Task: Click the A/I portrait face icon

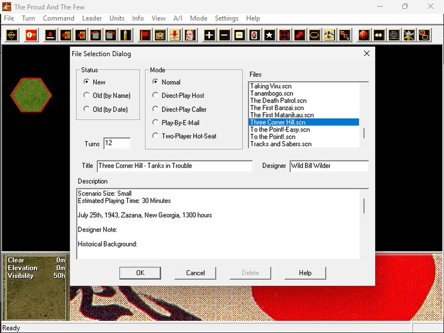Action: click(x=190, y=35)
